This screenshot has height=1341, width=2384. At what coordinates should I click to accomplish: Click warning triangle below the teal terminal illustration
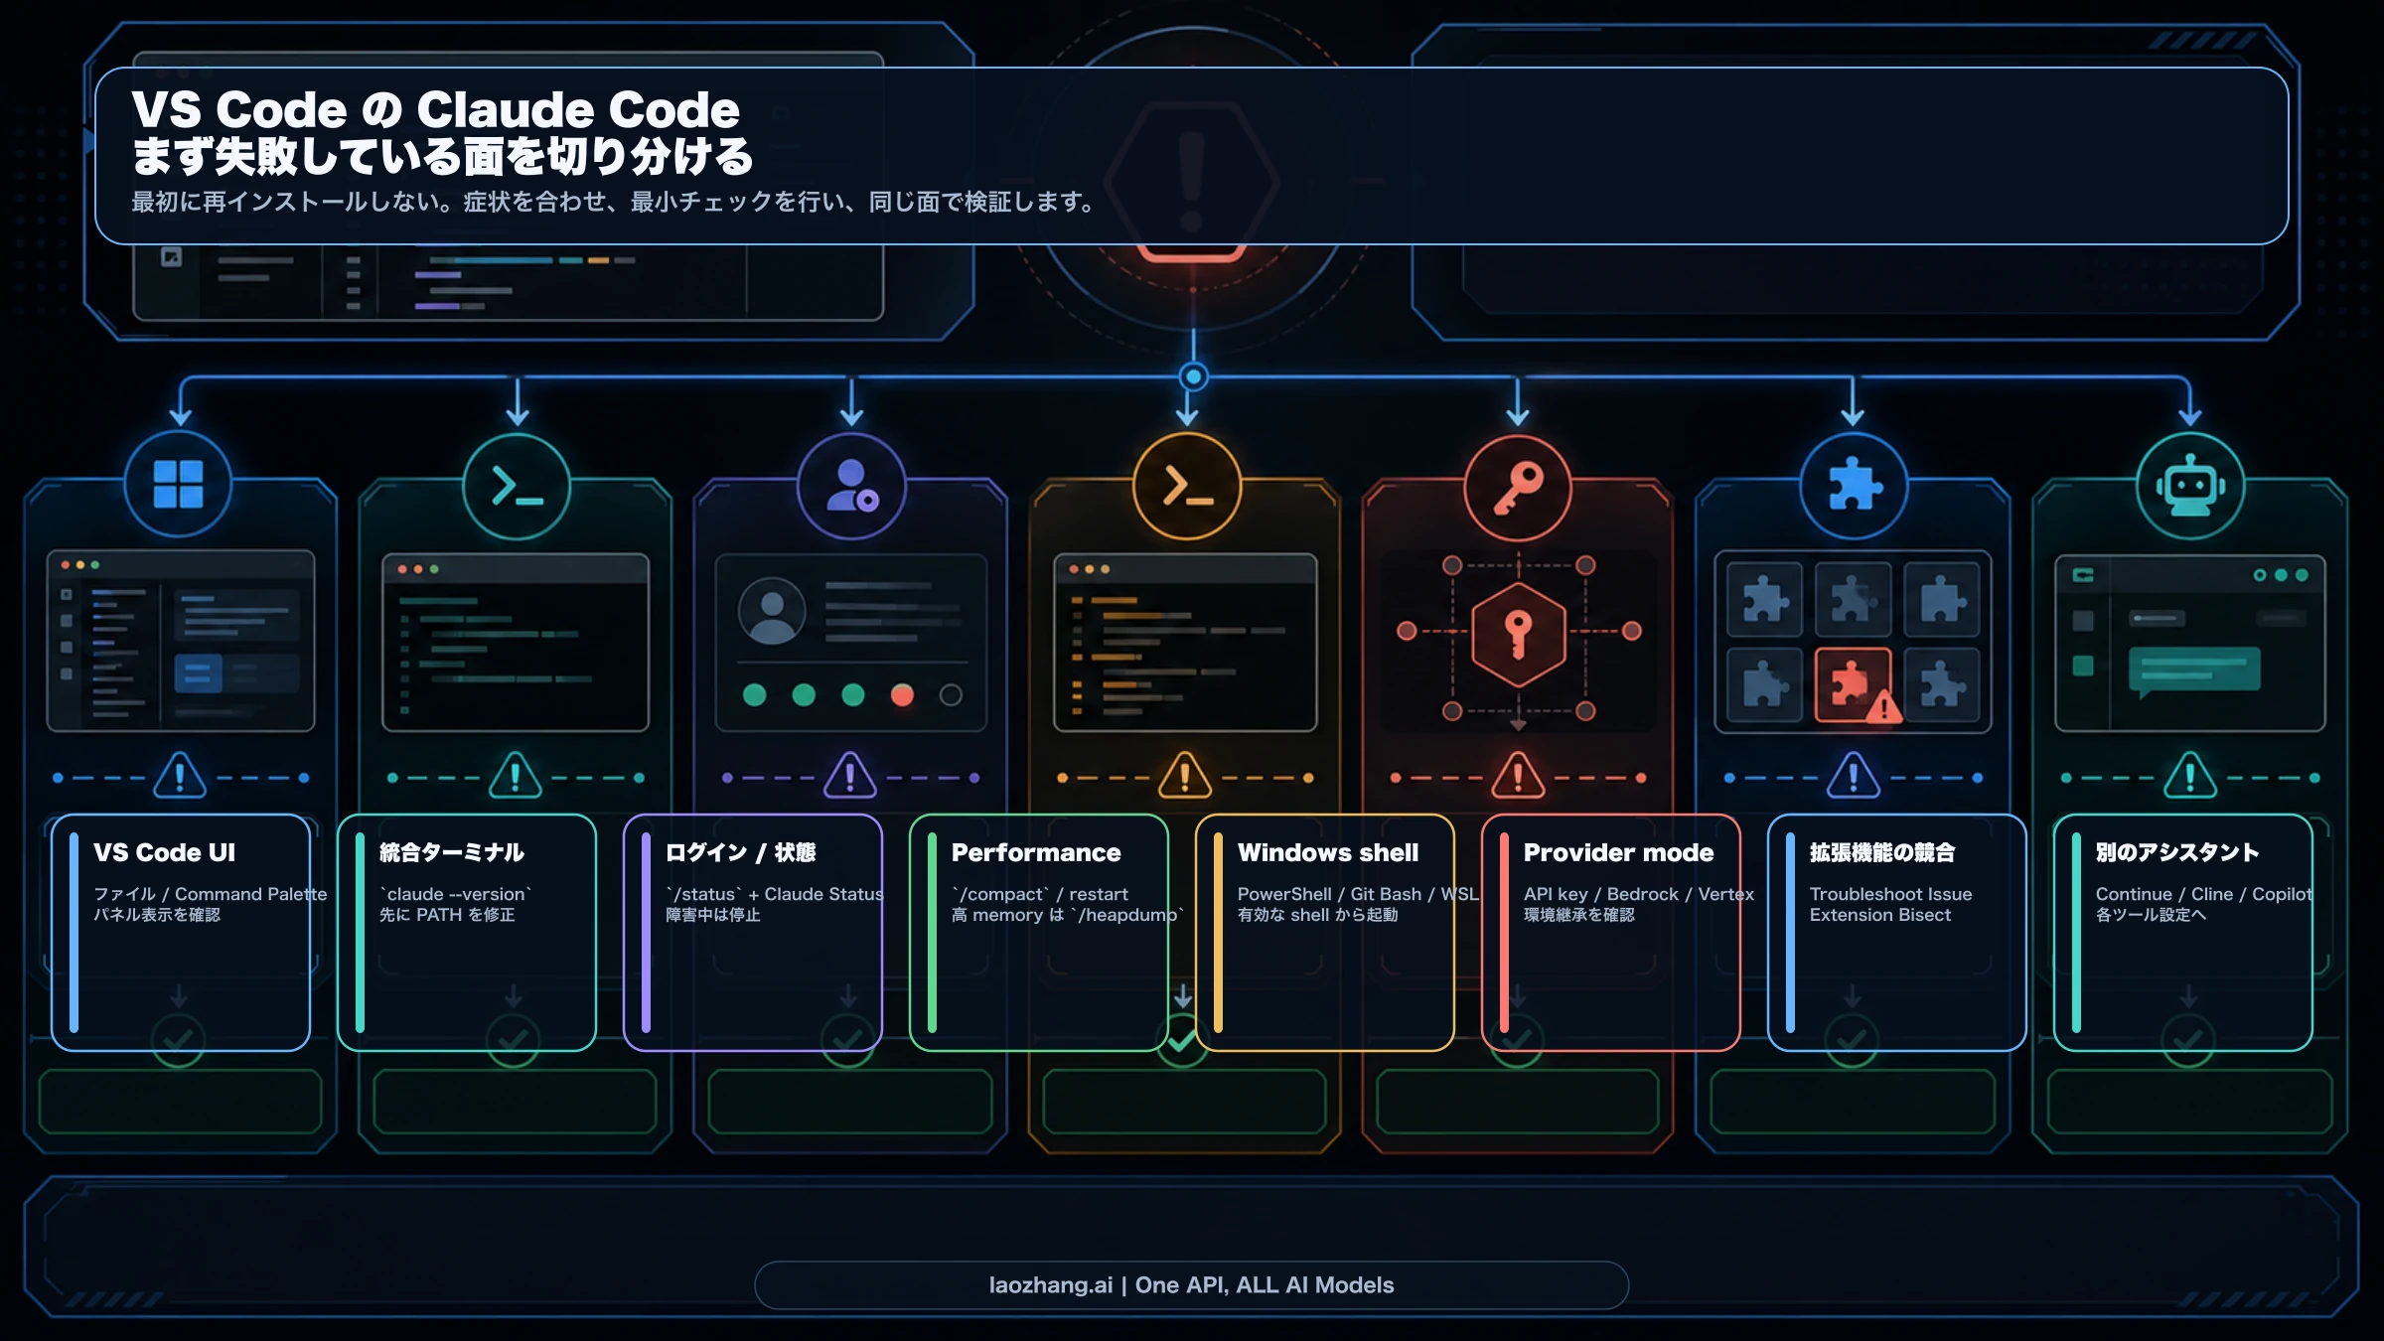(x=516, y=776)
